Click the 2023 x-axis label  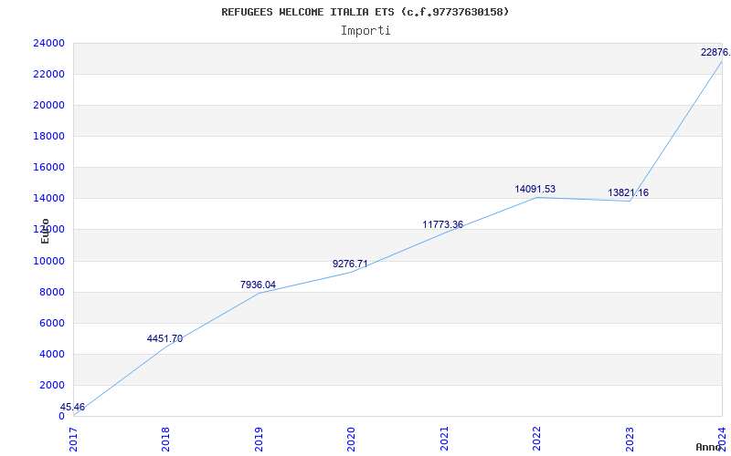630,440
